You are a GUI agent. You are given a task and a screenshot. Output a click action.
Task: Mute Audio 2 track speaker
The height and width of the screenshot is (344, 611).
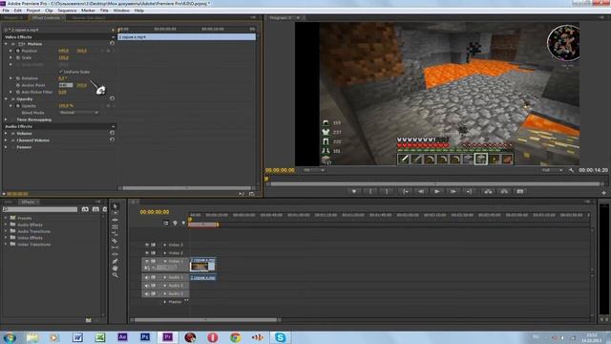click(147, 286)
